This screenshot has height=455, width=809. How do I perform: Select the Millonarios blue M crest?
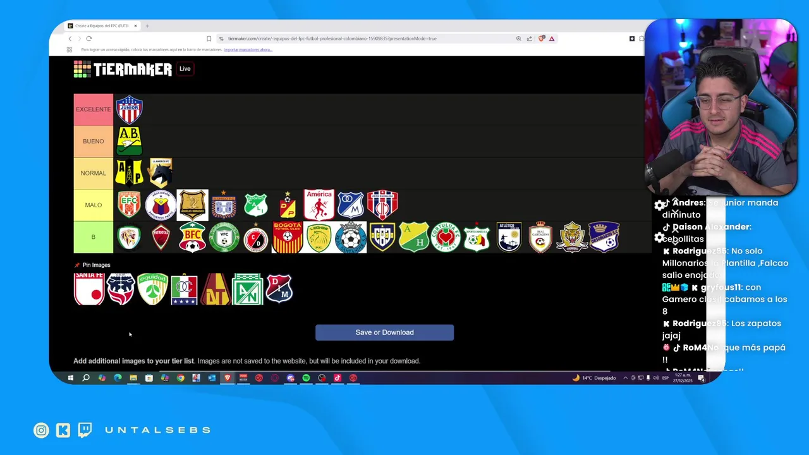[350, 205]
